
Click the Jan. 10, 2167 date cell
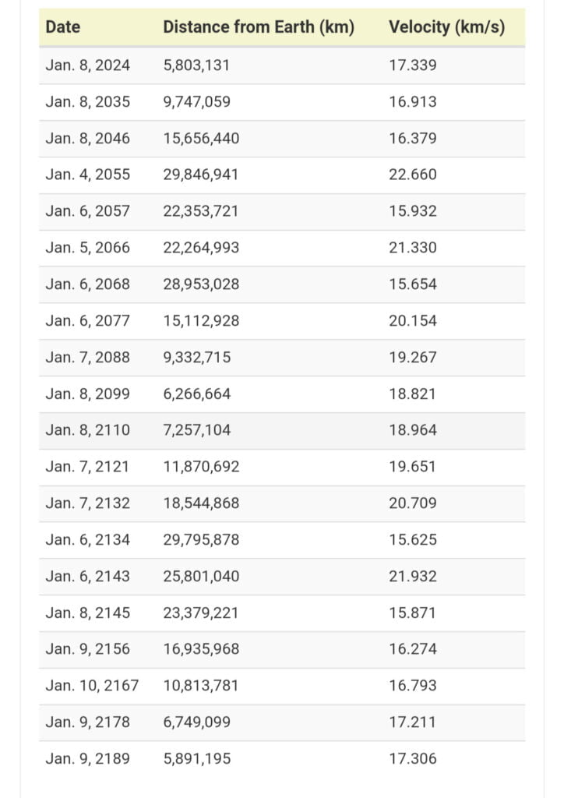pyautogui.click(x=92, y=686)
